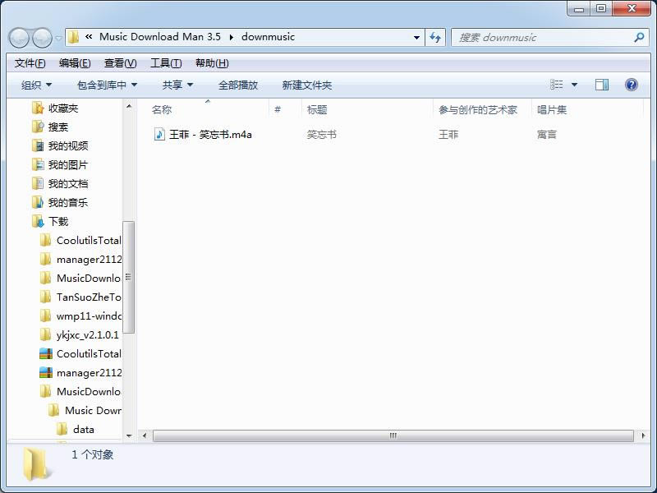
Task: Open the 编辑(E) menu
Action: 75,63
